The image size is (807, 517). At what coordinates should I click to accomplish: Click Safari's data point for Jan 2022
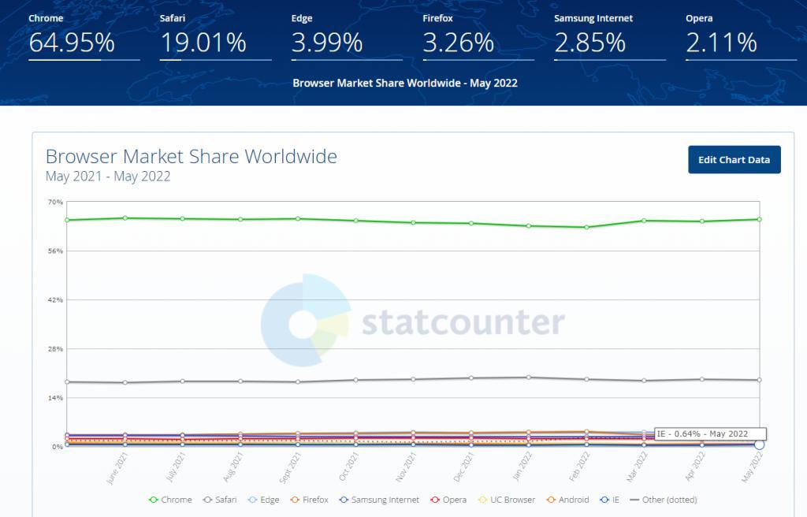point(529,378)
